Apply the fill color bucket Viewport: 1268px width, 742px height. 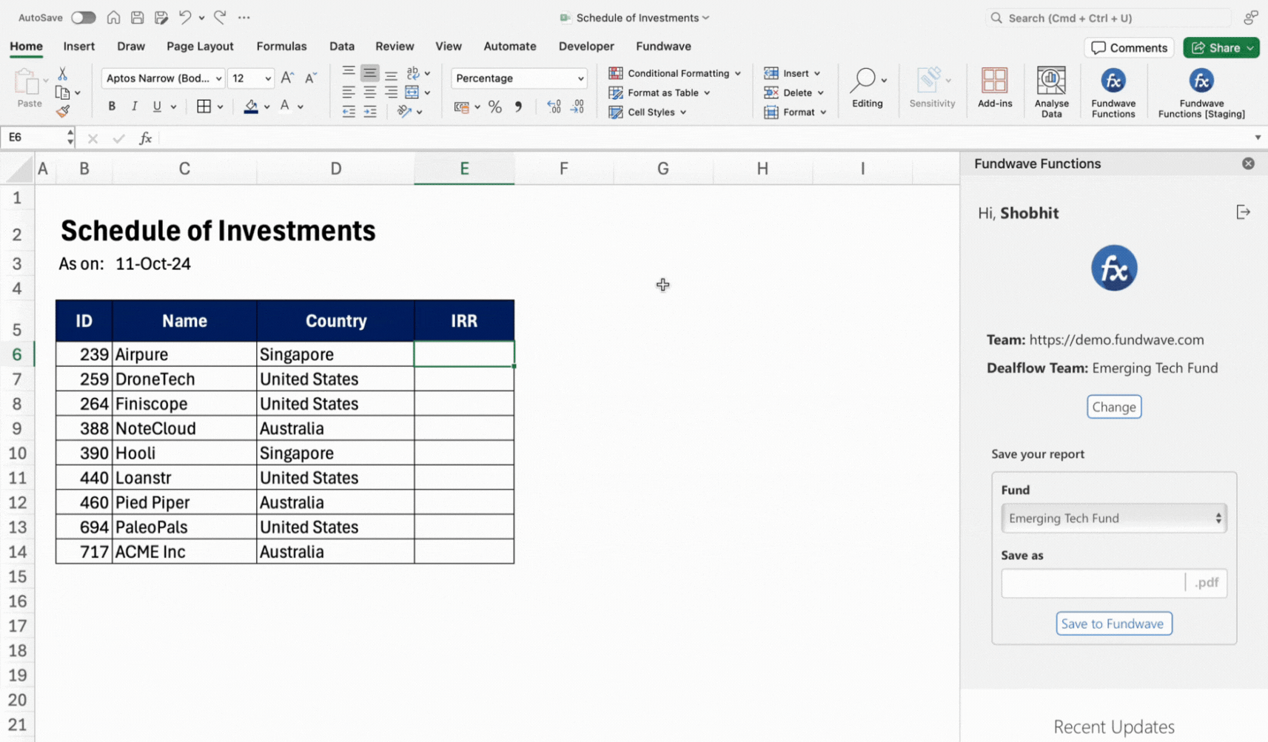pos(251,107)
